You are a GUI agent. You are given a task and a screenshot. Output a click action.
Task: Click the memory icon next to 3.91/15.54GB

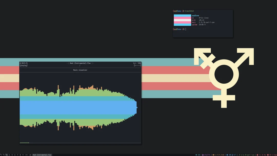click(213, 155)
